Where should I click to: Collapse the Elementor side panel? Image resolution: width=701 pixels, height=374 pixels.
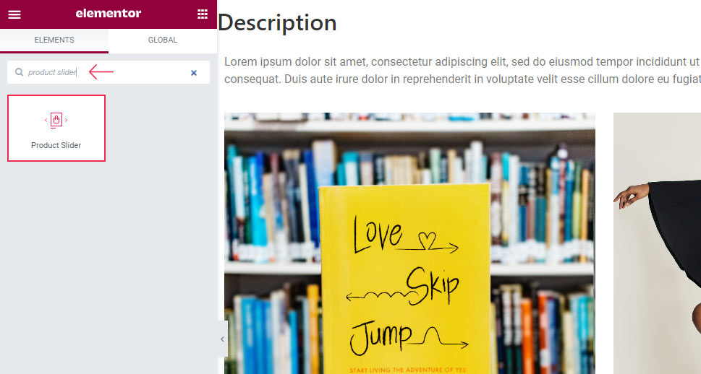pyautogui.click(x=222, y=339)
